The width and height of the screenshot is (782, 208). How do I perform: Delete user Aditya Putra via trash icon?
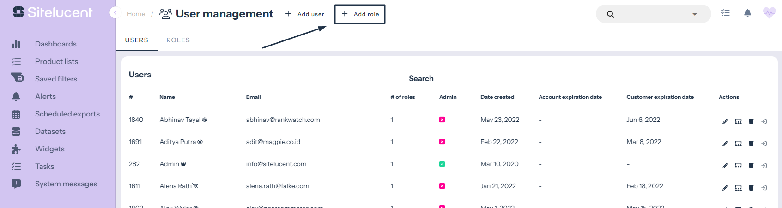point(751,144)
